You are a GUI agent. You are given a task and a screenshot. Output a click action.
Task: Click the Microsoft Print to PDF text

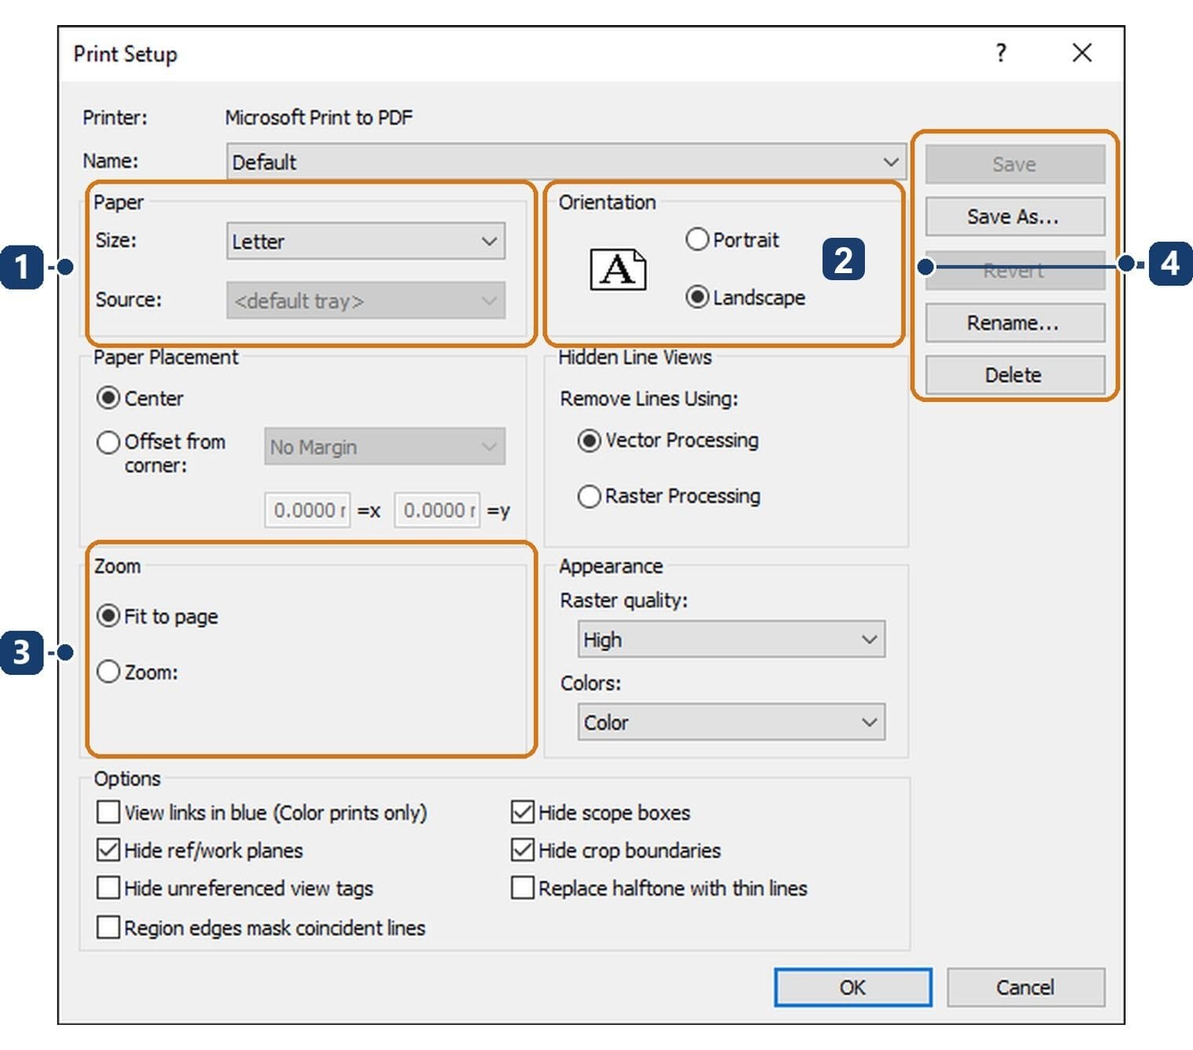(x=319, y=117)
